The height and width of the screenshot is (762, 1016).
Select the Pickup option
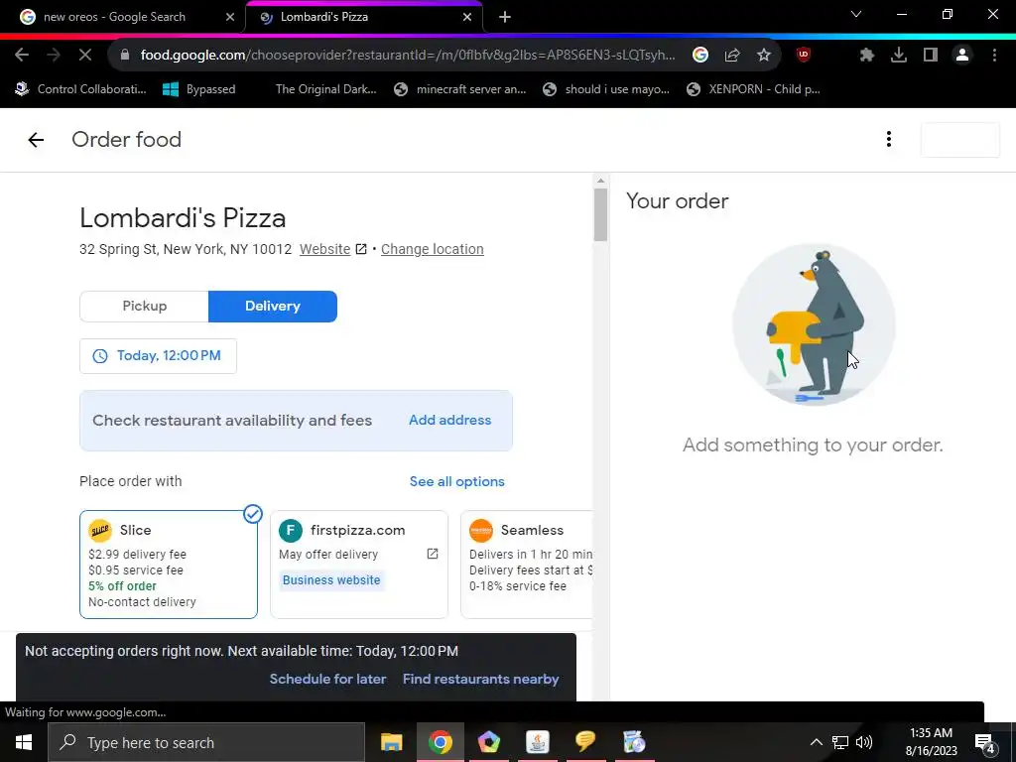[x=145, y=306]
